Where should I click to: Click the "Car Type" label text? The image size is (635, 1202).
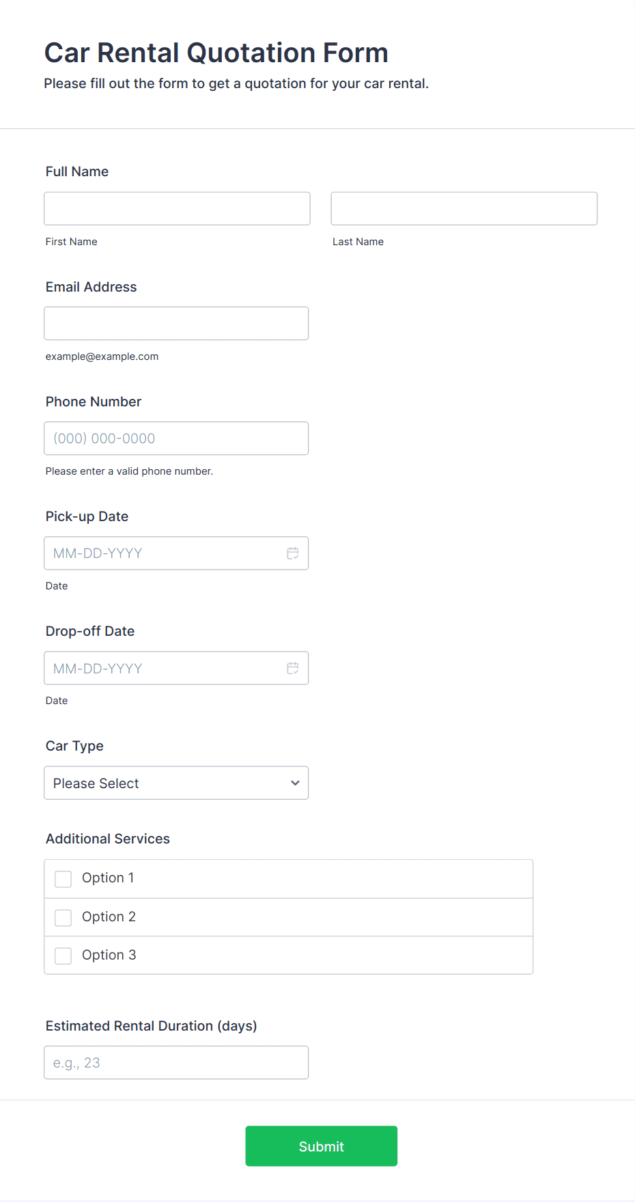click(x=74, y=746)
